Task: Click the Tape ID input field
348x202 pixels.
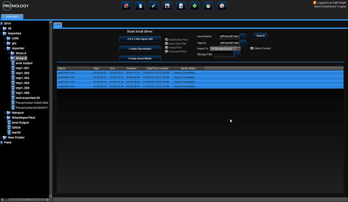Action: coord(229,43)
